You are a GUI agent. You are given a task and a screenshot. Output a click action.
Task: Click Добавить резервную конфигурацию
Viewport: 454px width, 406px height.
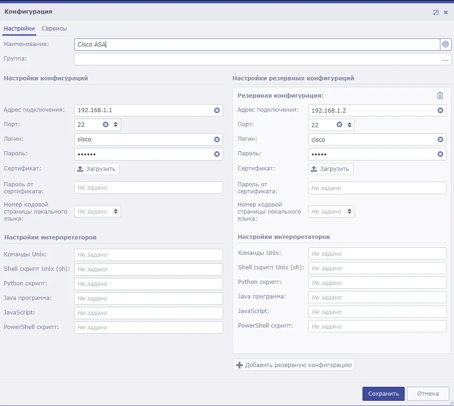293,365
